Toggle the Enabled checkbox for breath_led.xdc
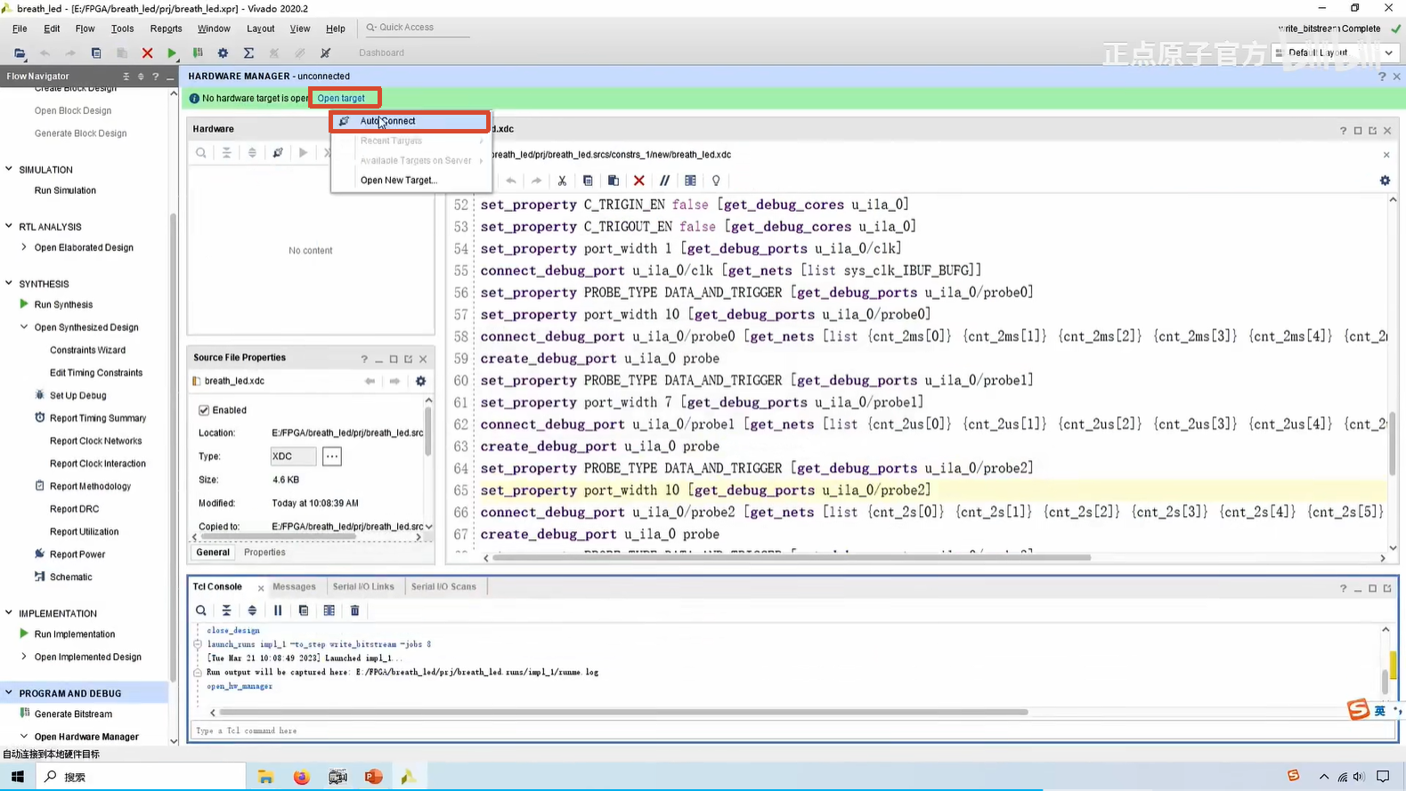 click(x=204, y=410)
